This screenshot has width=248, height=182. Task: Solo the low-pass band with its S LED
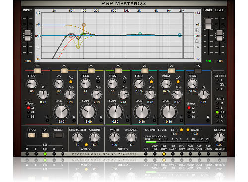(x=208, y=121)
